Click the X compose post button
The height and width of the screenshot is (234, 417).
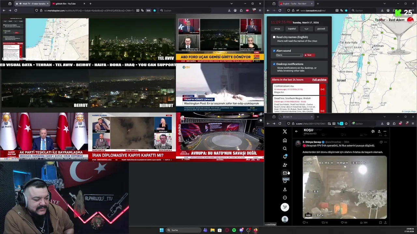pyautogui.click(x=285, y=207)
